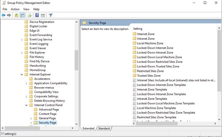Select Locked-Down Internet Zone folder

tap(155, 48)
